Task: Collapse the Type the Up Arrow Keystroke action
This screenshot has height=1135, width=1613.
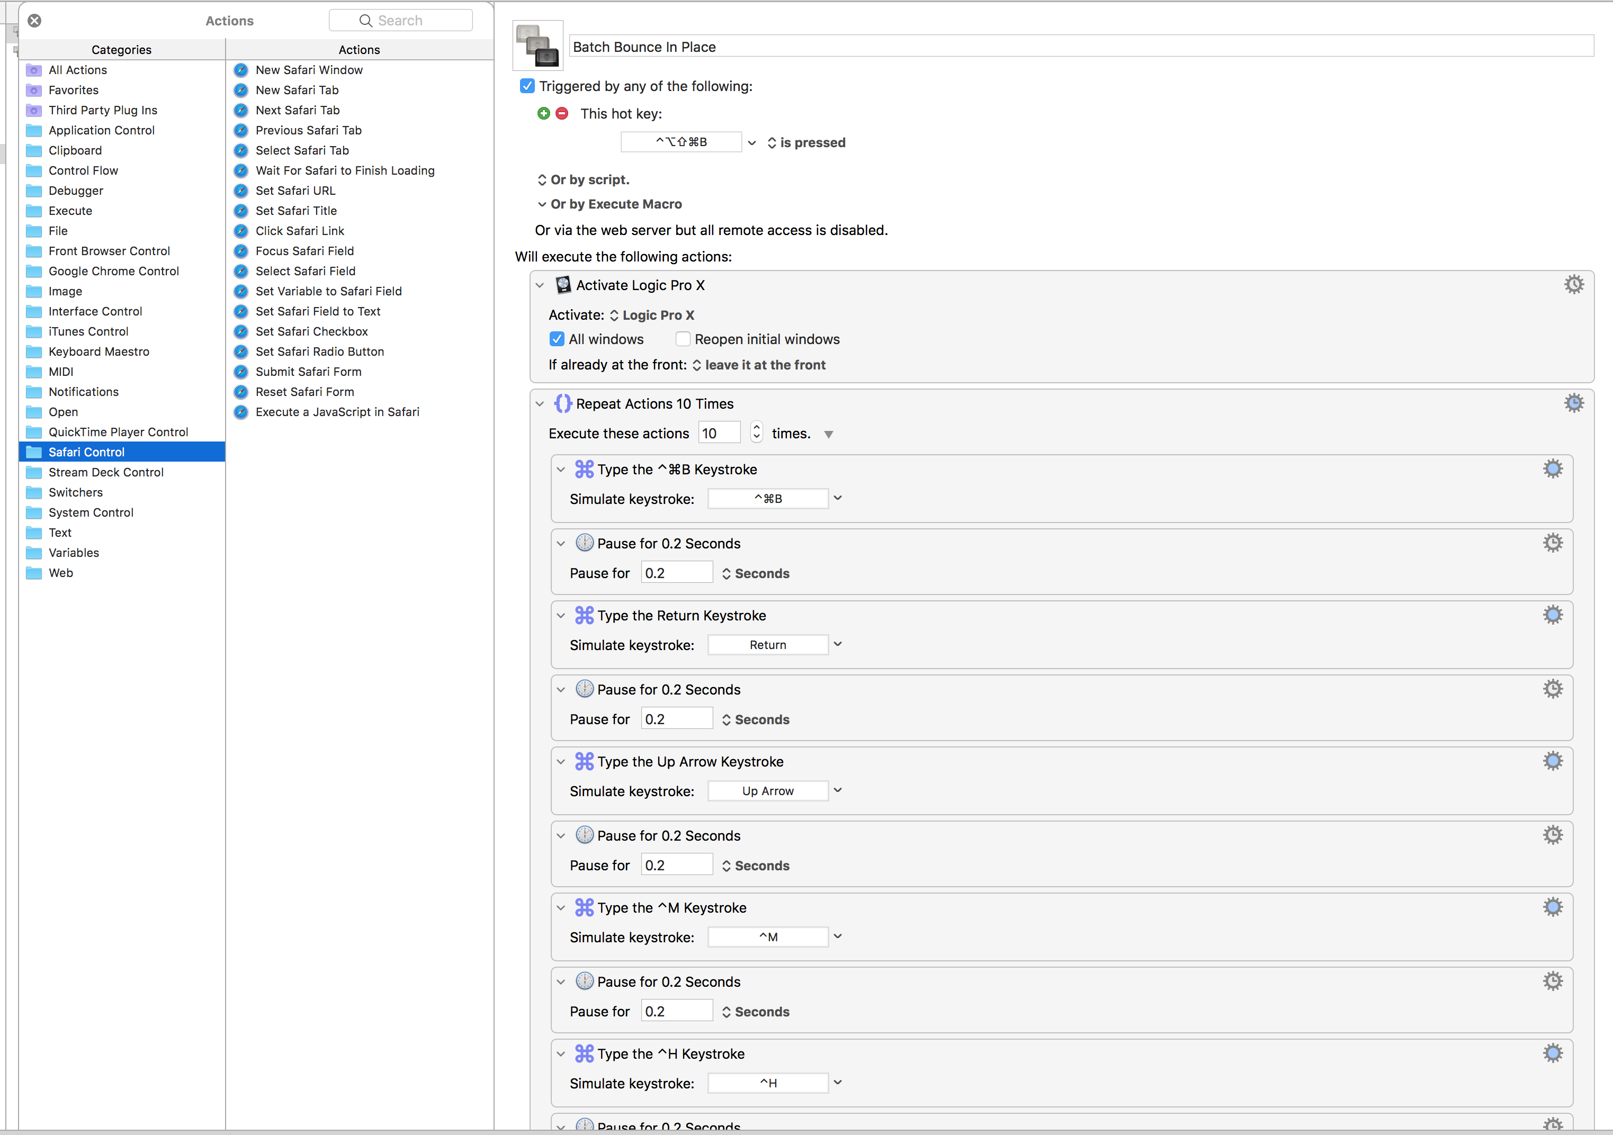Action: coord(561,761)
